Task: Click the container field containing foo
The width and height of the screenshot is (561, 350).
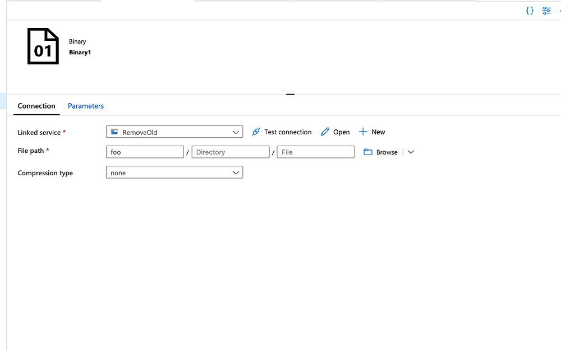Action: 145,152
